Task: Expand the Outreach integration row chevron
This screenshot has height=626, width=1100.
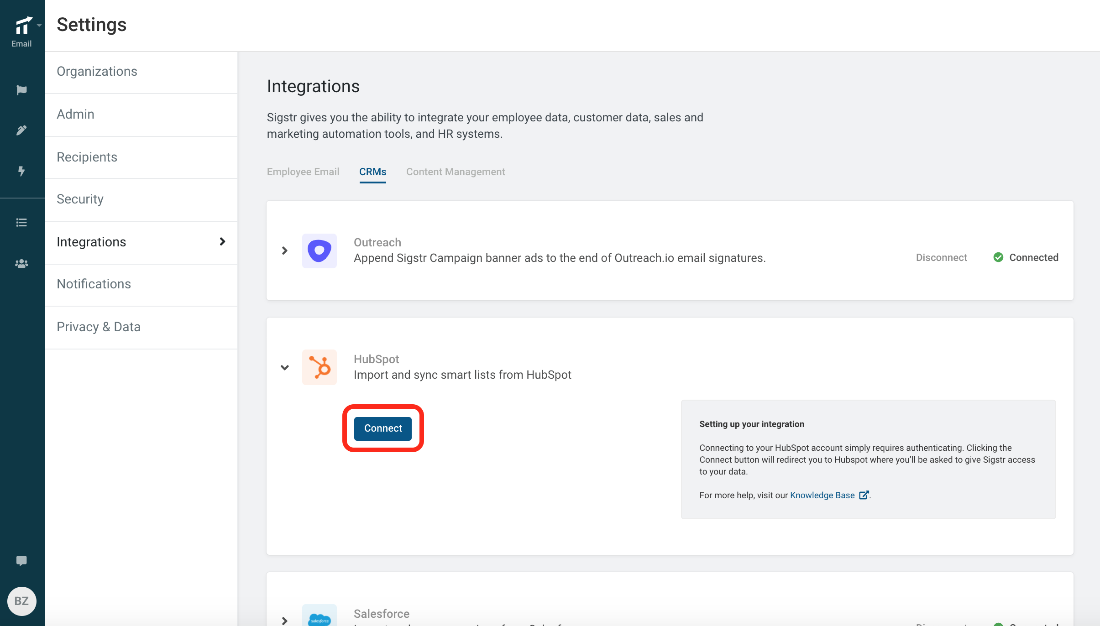Action: (x=284, y=250)
